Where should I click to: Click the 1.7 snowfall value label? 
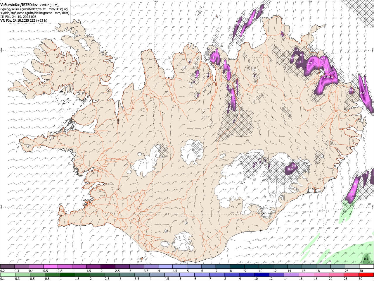coord(310,63)
